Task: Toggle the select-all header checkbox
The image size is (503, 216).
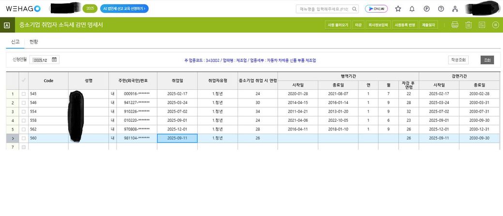Action: [x=24, y=80]
